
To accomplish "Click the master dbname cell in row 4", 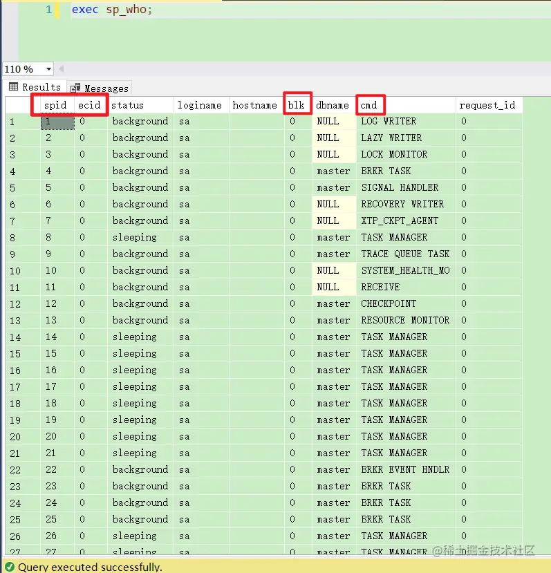I will pos(333,171).
